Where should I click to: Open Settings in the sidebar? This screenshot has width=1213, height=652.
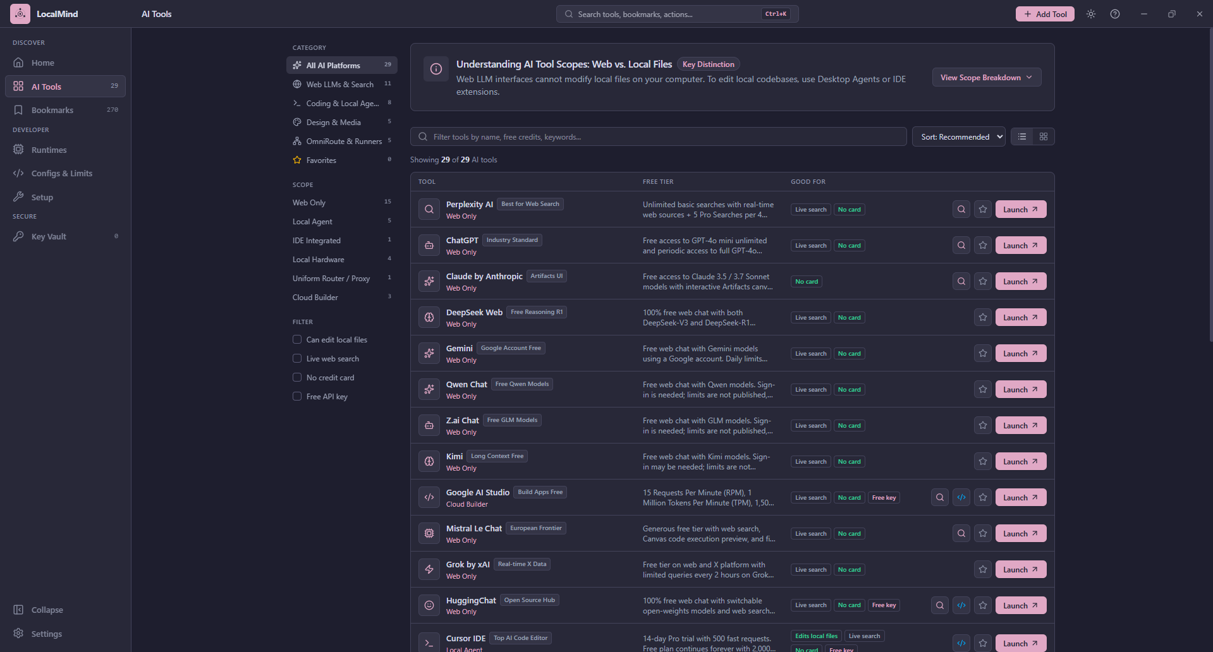[x=66, y=634]
